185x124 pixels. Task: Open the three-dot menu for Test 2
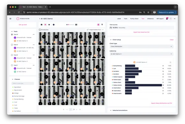coord(34,55)
